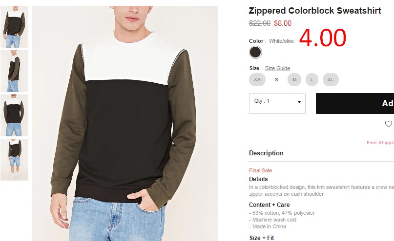
Task: Select the crossed-out XS size
Action: (257, 80)
